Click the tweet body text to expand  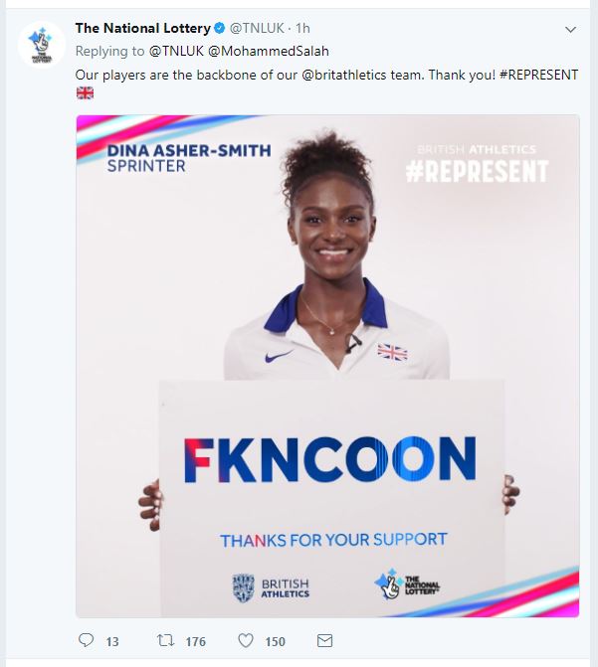326,75
